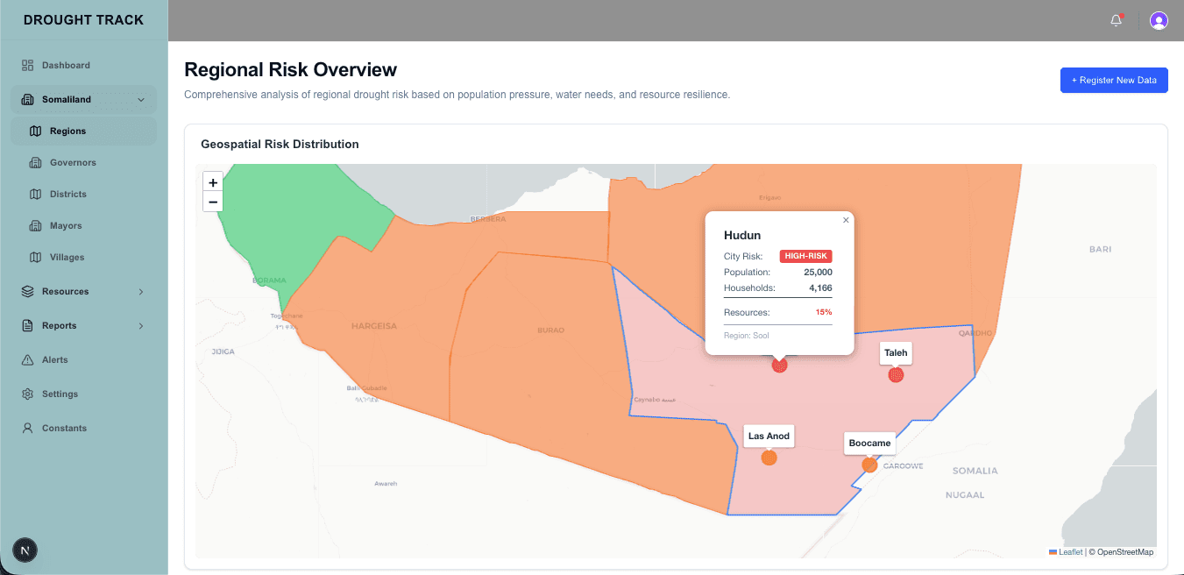Viewport: 1184px width, 575px height.
Task: Click the Alerts warning triangle icon
Action: pos(27,360)
